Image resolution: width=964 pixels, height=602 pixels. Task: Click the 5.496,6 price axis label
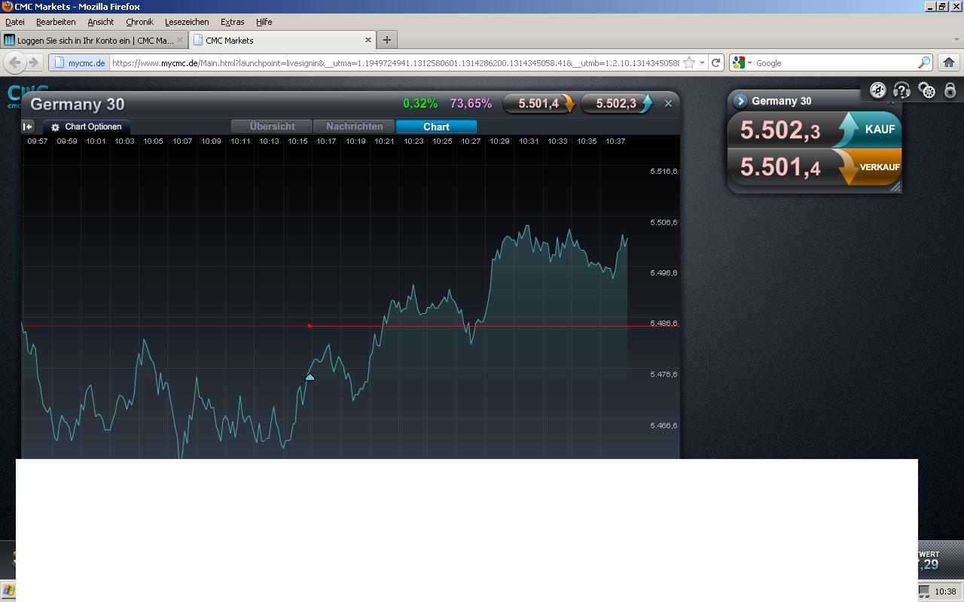(664, 273)
